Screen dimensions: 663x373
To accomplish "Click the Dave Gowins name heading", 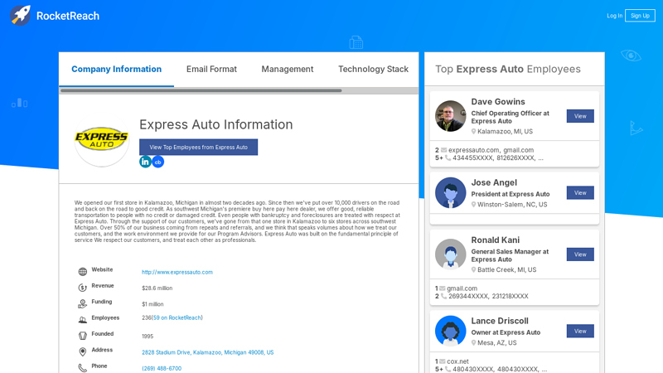I will click(498, 102).
